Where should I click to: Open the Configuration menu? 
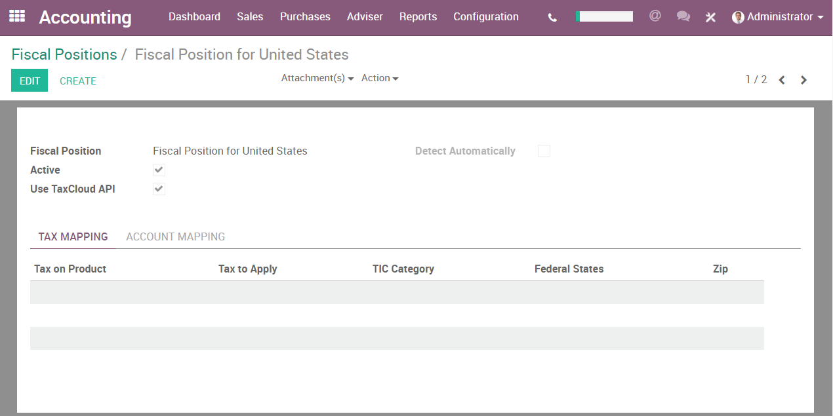click(x=486, y=16)
